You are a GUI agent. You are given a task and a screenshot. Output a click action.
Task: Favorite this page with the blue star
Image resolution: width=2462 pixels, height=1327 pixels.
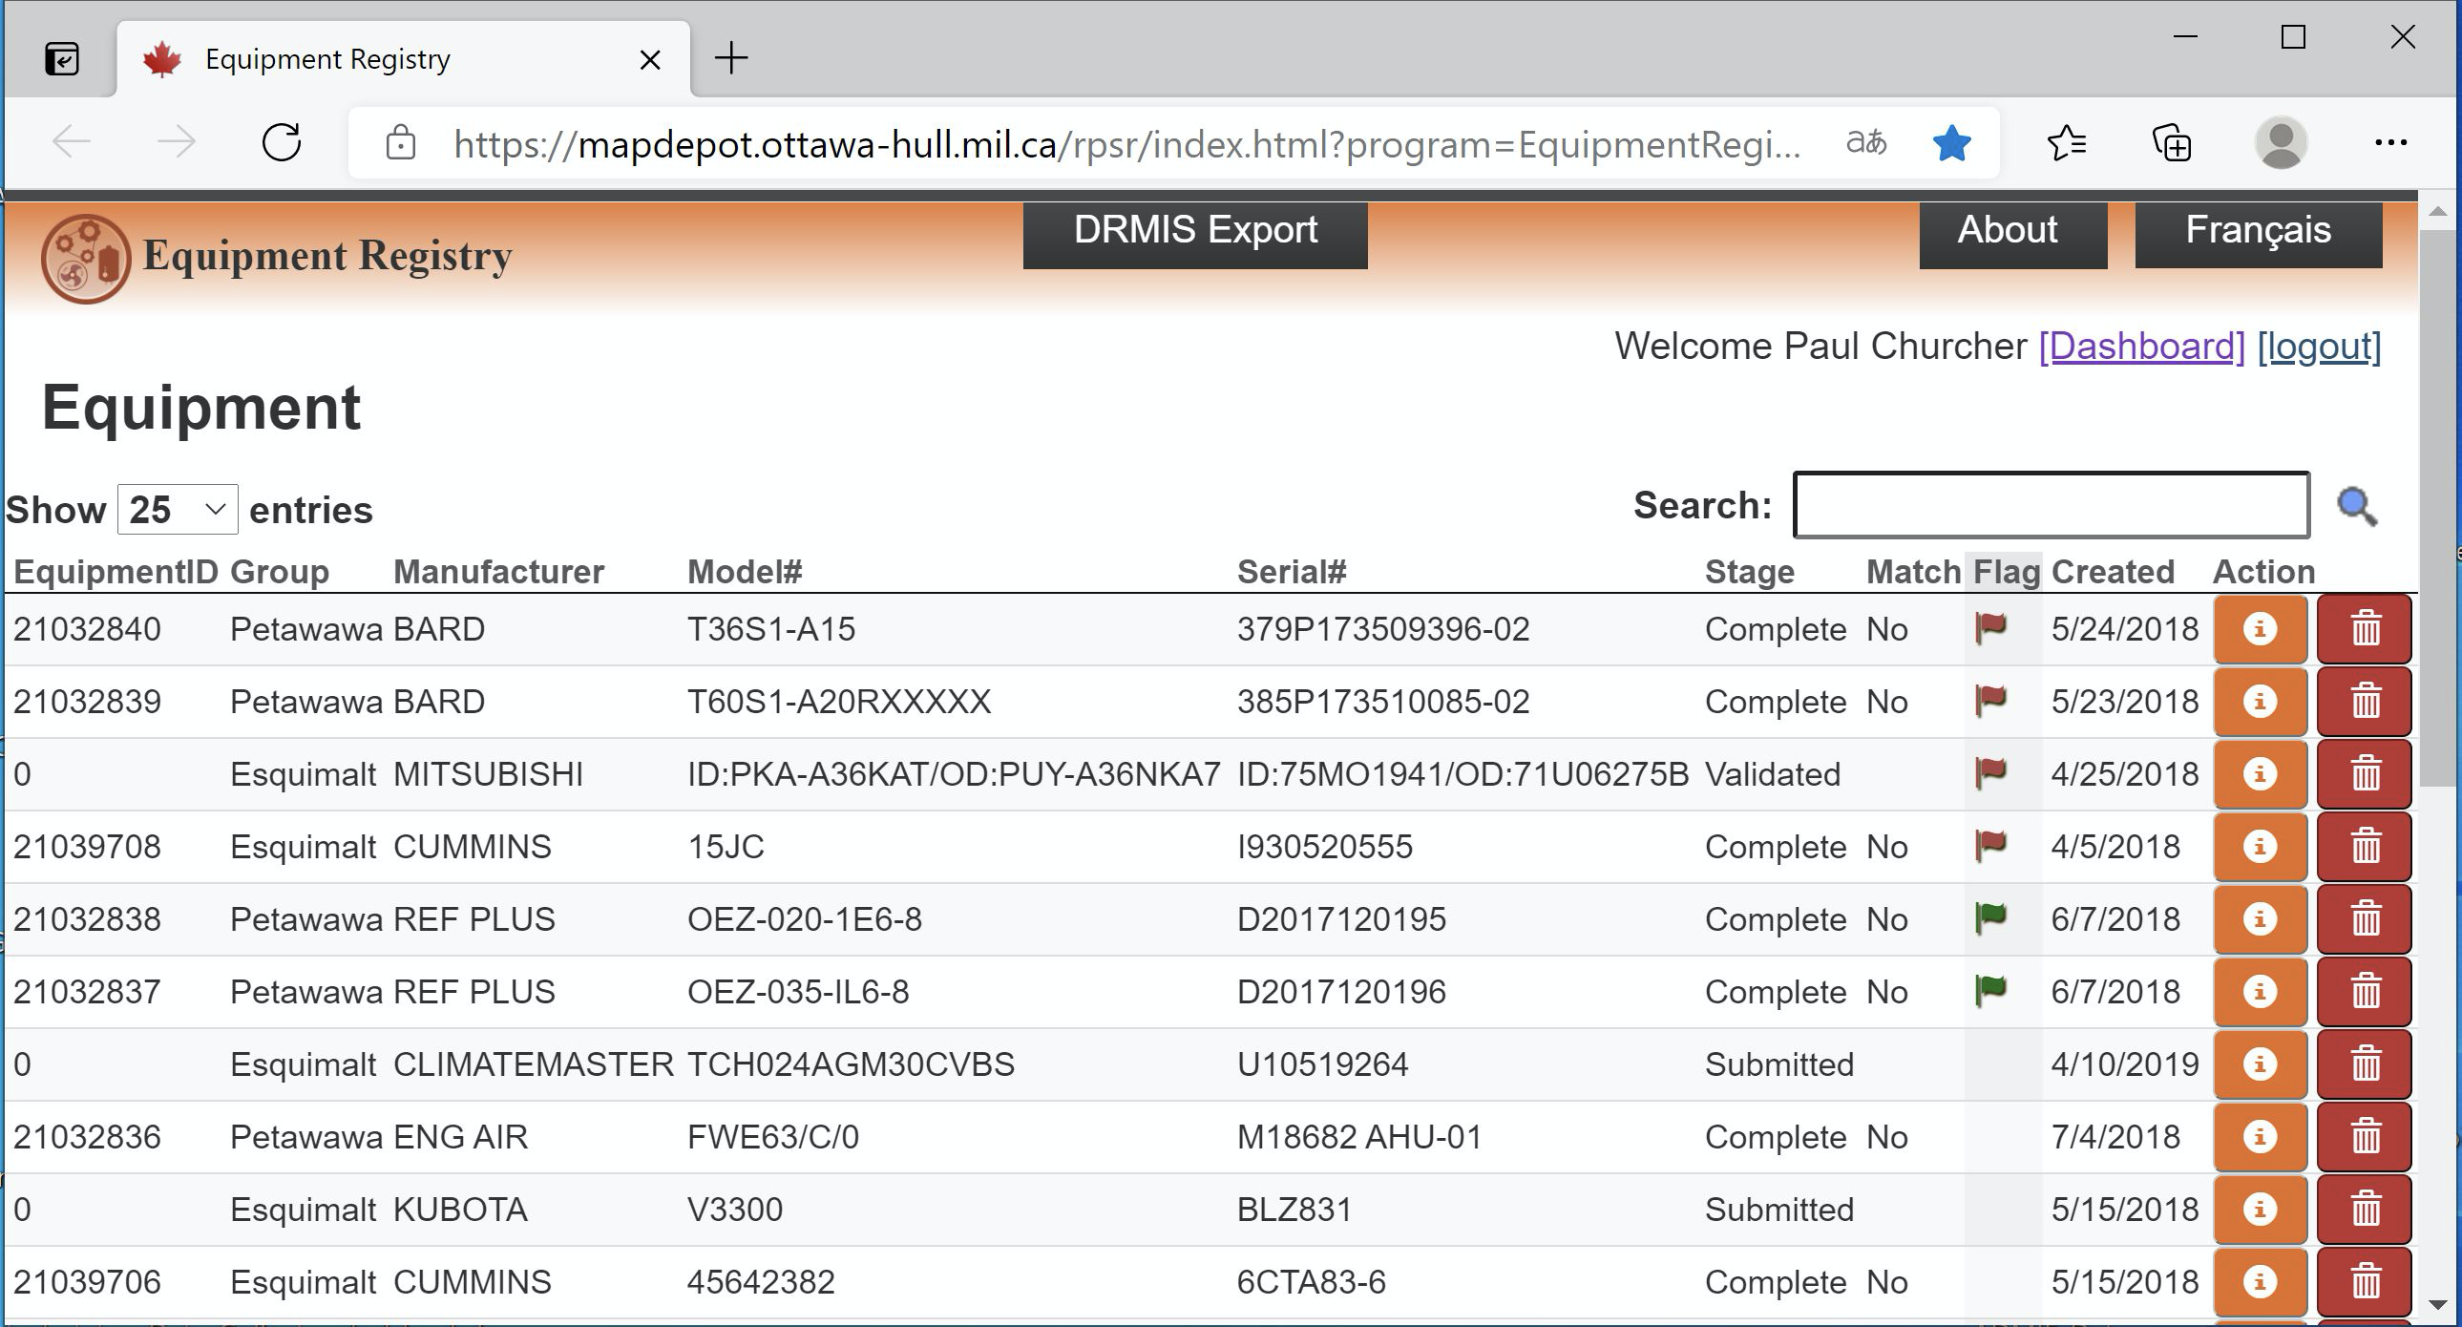(x=1950, y=143)
